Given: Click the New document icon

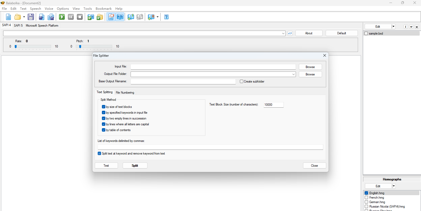Looking at the screenshot, I should (8, 17).
